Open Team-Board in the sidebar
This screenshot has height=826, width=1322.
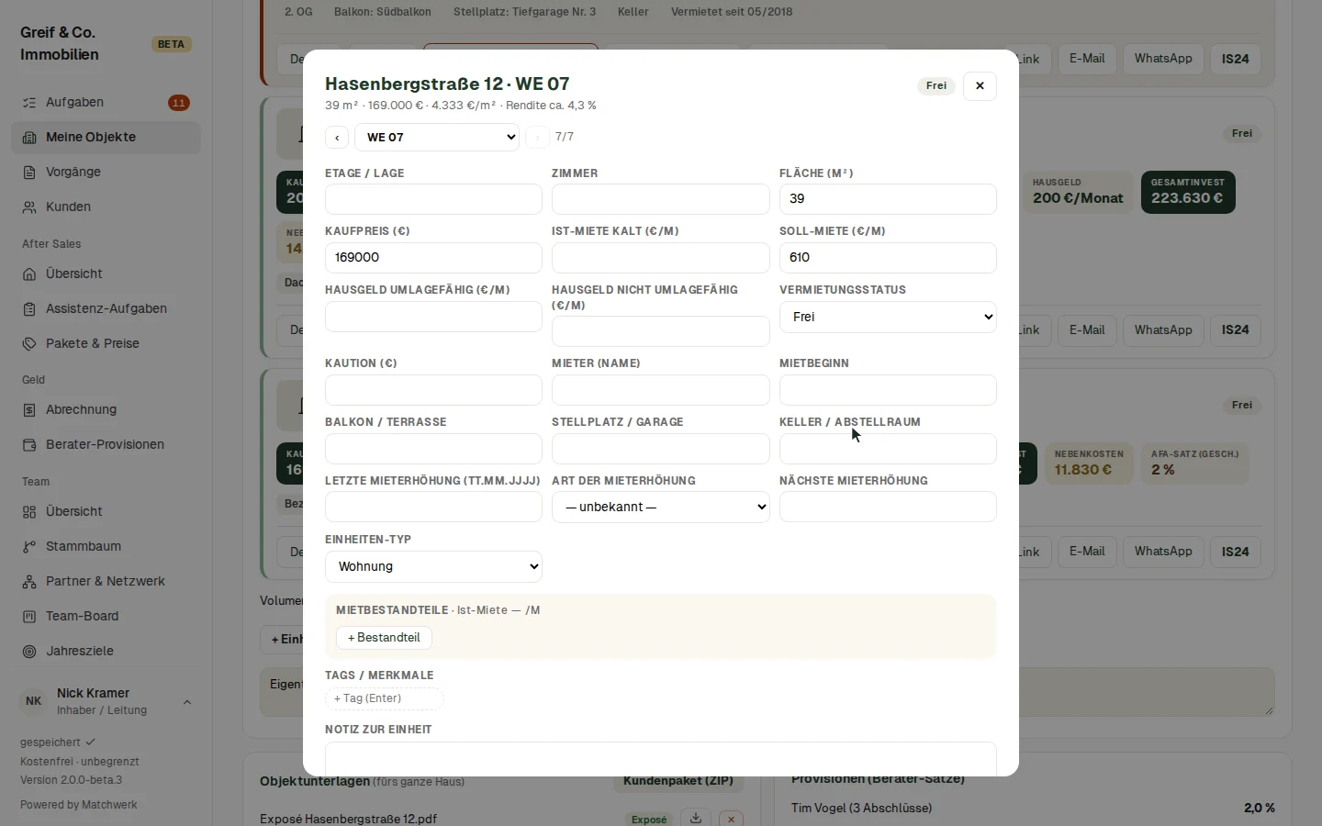[x=106, y=617]
